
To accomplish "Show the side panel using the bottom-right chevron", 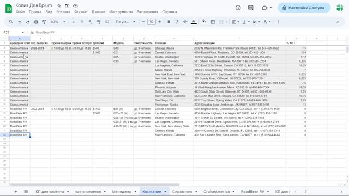I will coord(342,191).
